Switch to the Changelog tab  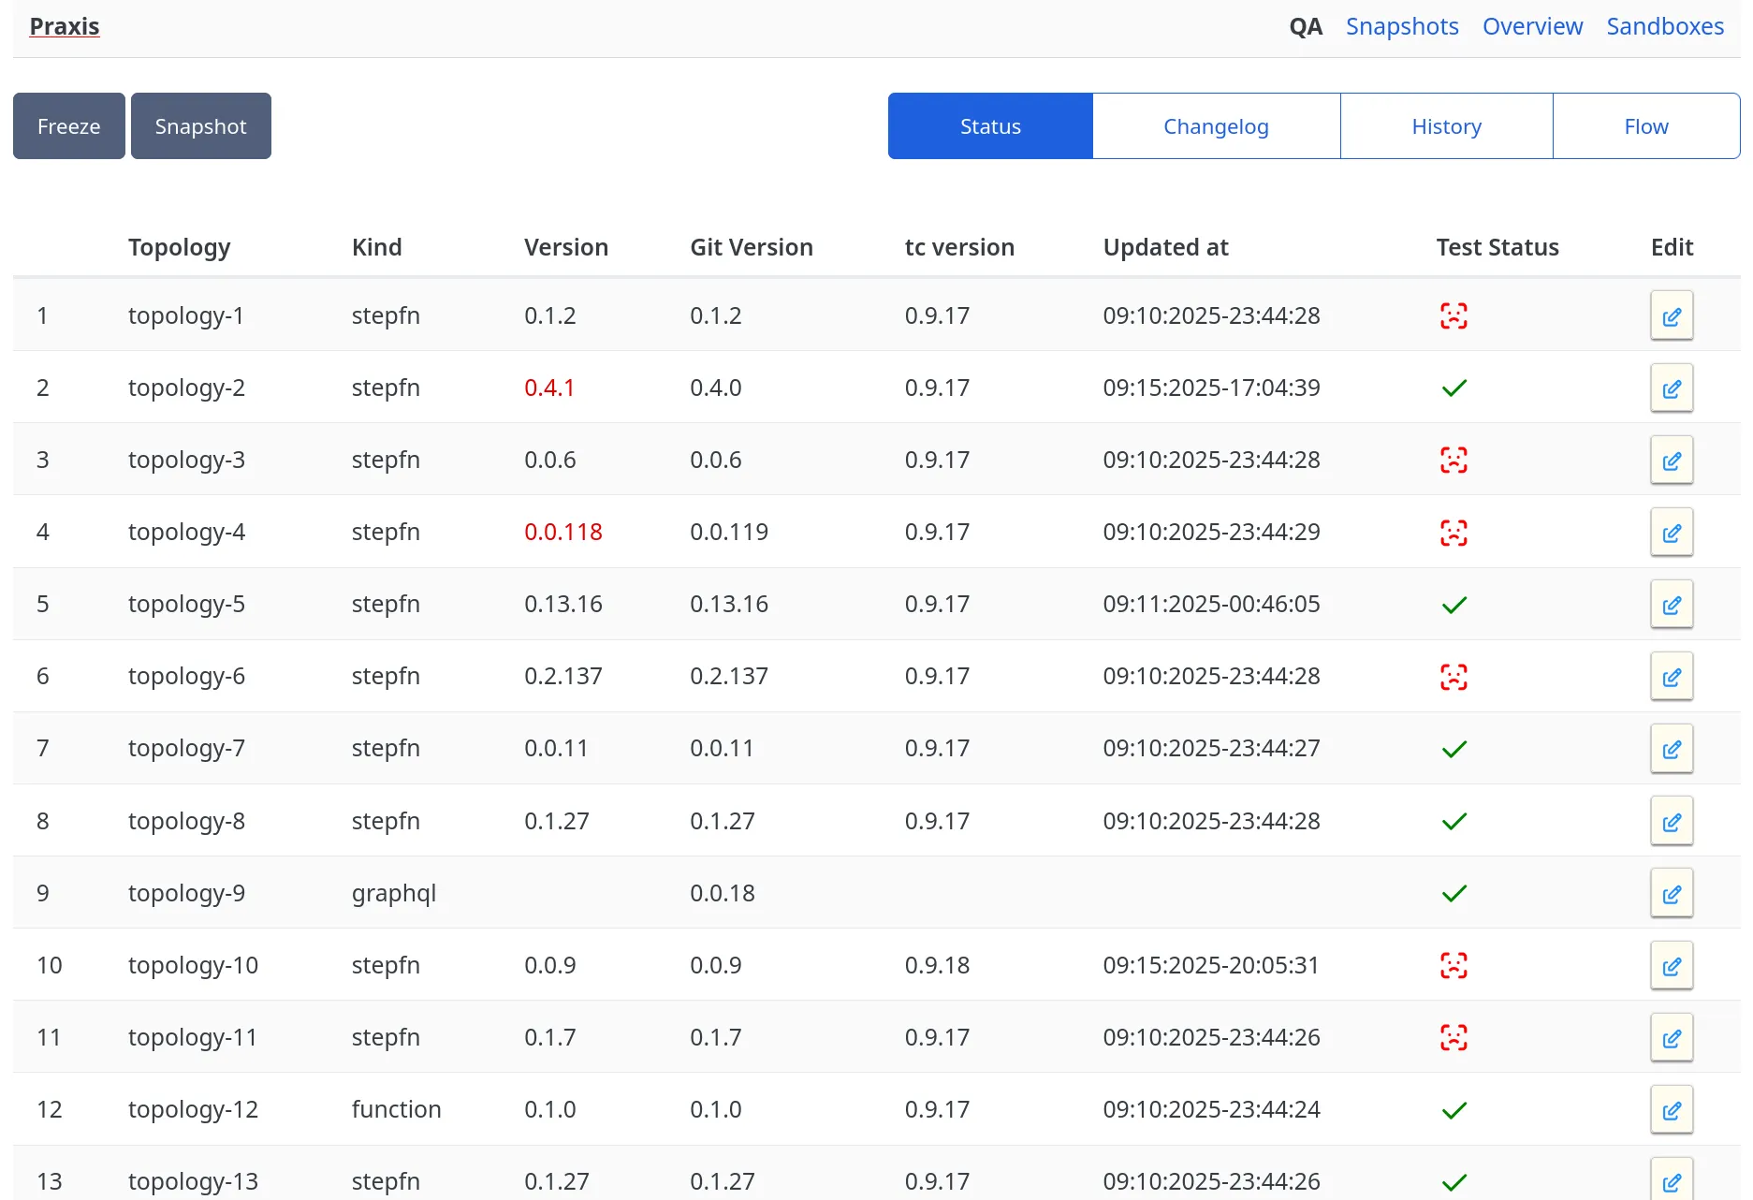coord(1215,126)
